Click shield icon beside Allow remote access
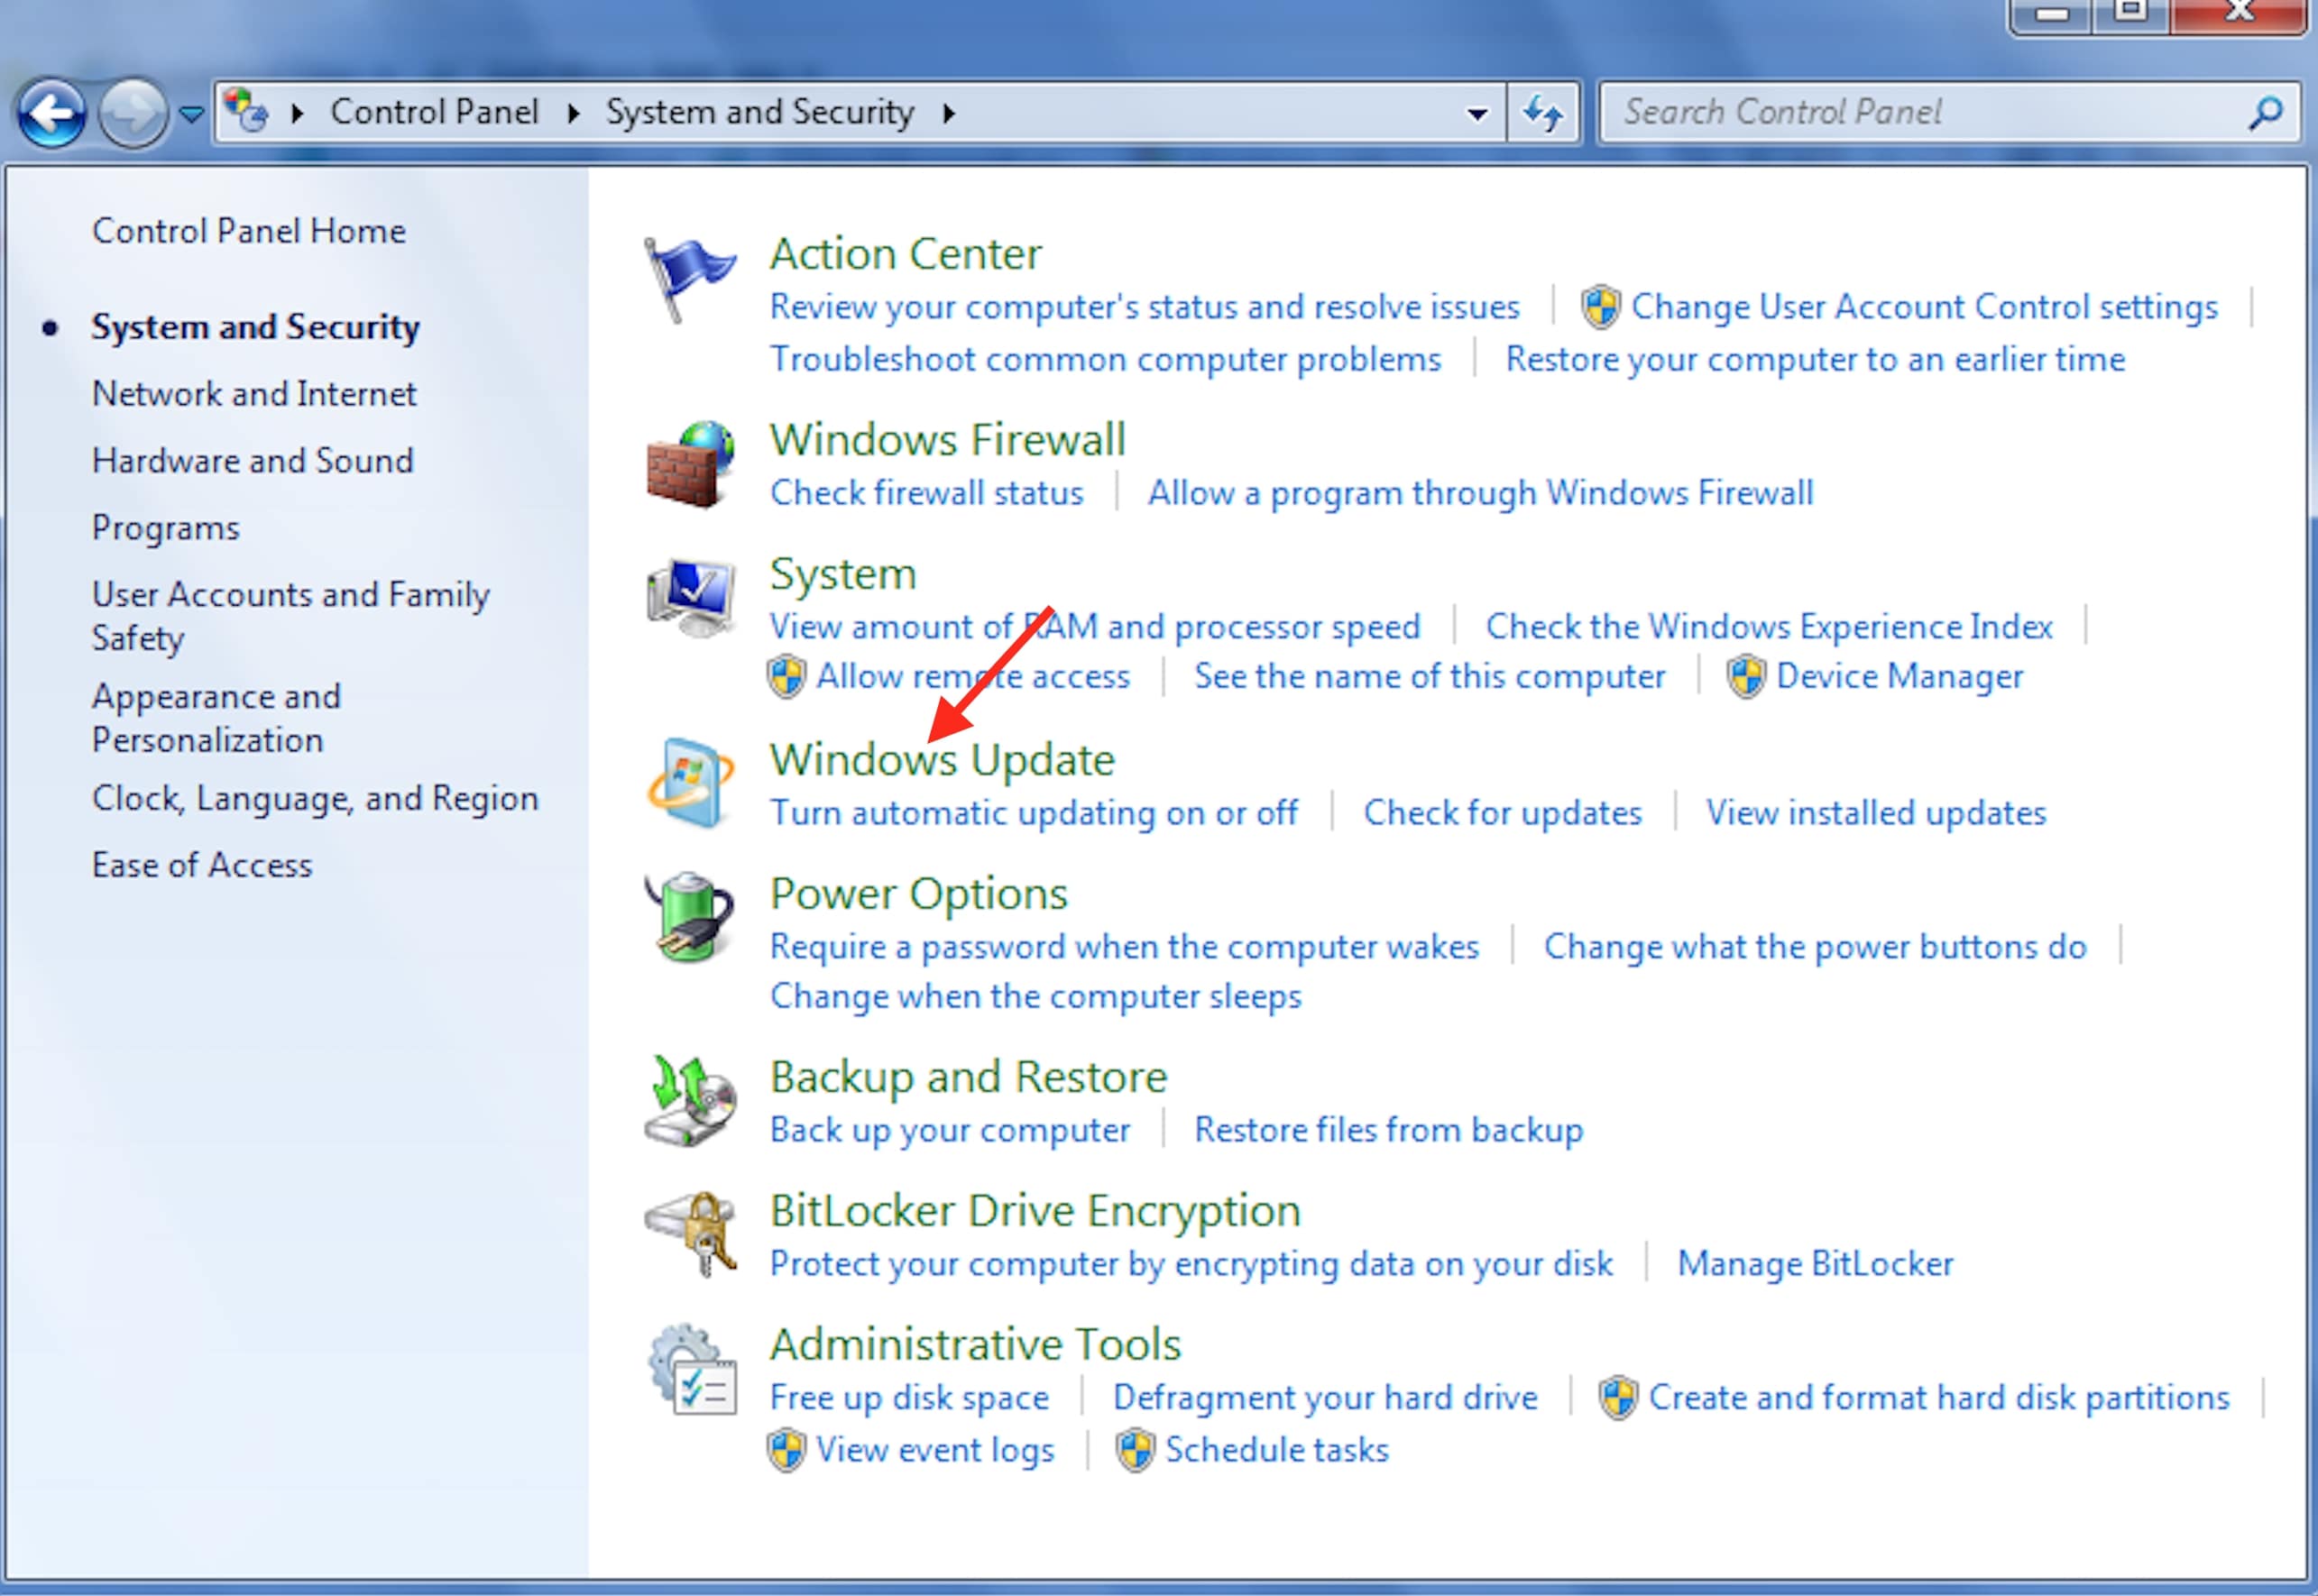The width and height of the screenshot is (2318, 1596). tap(786, 677)
